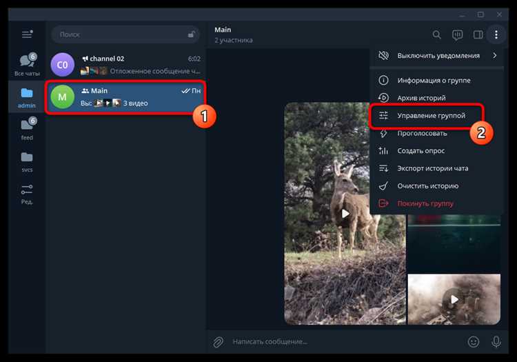This screenshot has height=362, width=517.
Task: Click '2 участника' members text
Action: [234, 40]
